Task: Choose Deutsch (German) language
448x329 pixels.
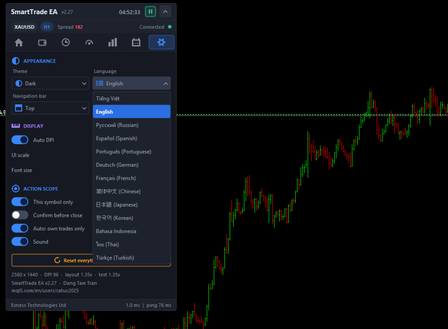Action: point(132,165)
